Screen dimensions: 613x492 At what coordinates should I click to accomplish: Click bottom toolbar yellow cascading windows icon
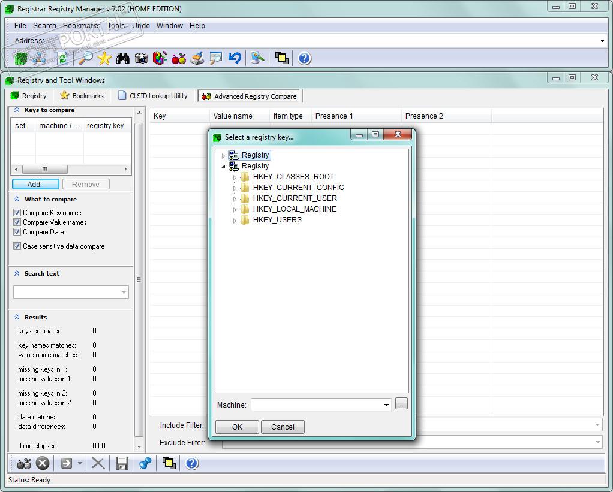tap(169, 463)
